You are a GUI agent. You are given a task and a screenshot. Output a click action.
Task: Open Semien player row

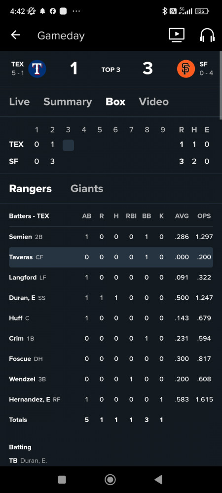click(x=111, y=237)
